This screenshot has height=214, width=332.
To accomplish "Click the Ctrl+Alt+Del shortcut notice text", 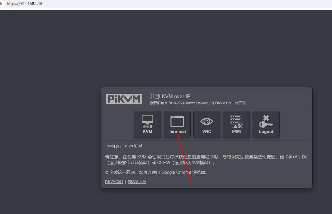I will [x=207, y=160].
